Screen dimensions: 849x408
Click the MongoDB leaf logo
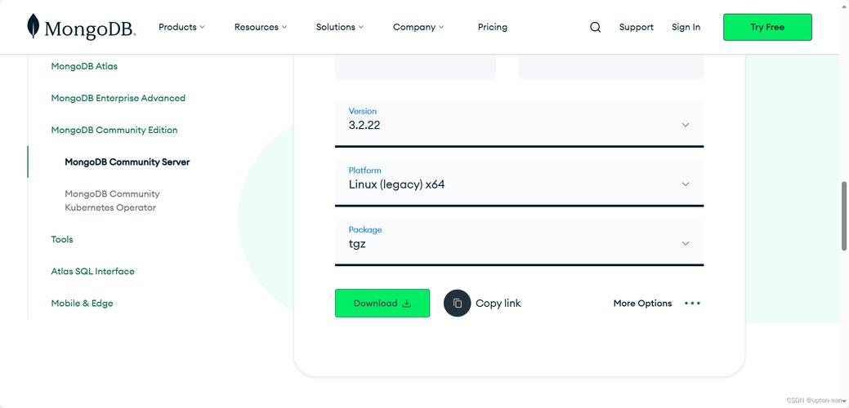34,26
